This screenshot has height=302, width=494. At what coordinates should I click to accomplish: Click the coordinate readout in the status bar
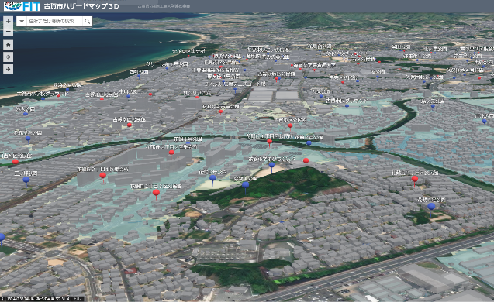(x=42, y=299)
